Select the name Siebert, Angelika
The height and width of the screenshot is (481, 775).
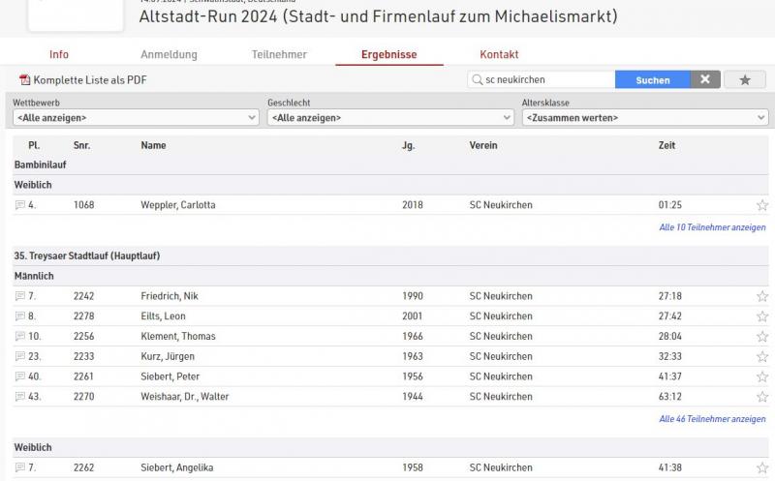coord(177,467)
